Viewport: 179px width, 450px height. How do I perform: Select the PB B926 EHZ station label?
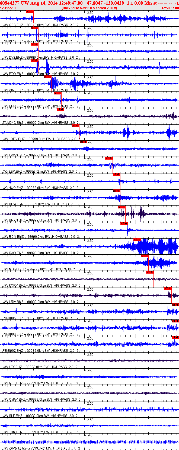click(x=13, y=41)
